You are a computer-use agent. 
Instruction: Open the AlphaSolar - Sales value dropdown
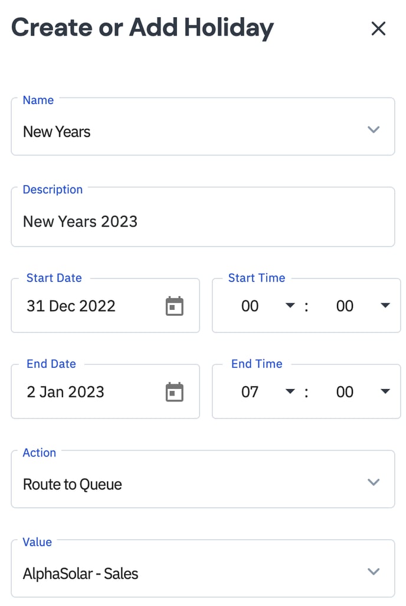click(x=177, y=573)
